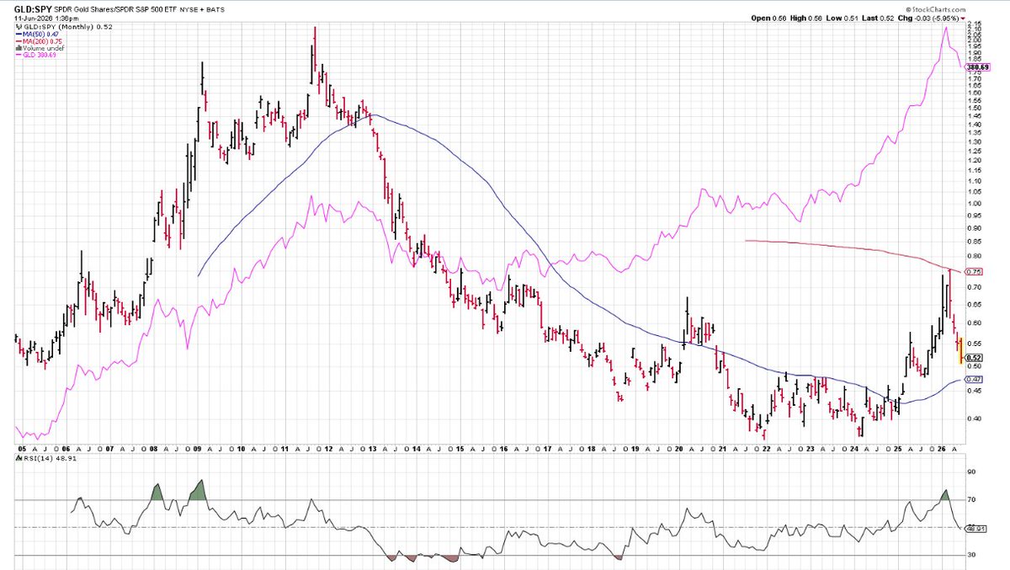Click the red line marker for MA(200)
This screenshot has height=570, width=1010.
[x=18, y=40]
